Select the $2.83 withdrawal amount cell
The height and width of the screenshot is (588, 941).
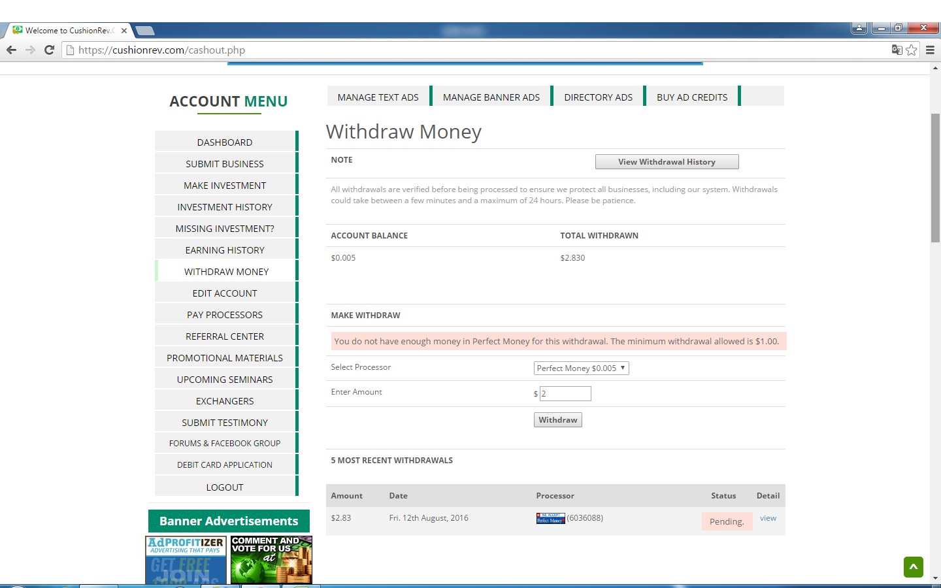[x=341, y=518]
